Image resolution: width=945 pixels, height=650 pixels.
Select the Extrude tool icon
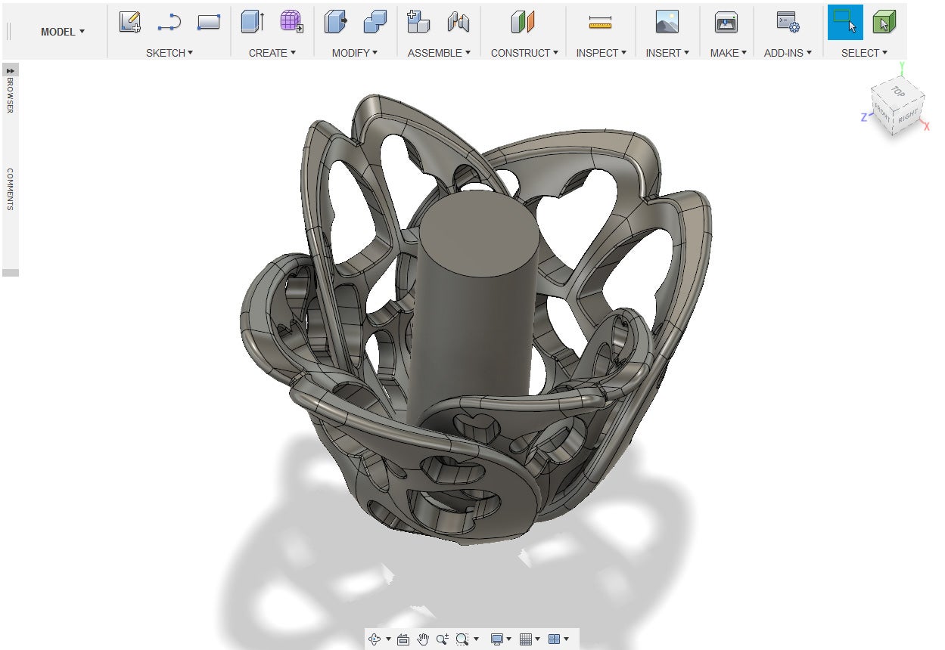252,23
